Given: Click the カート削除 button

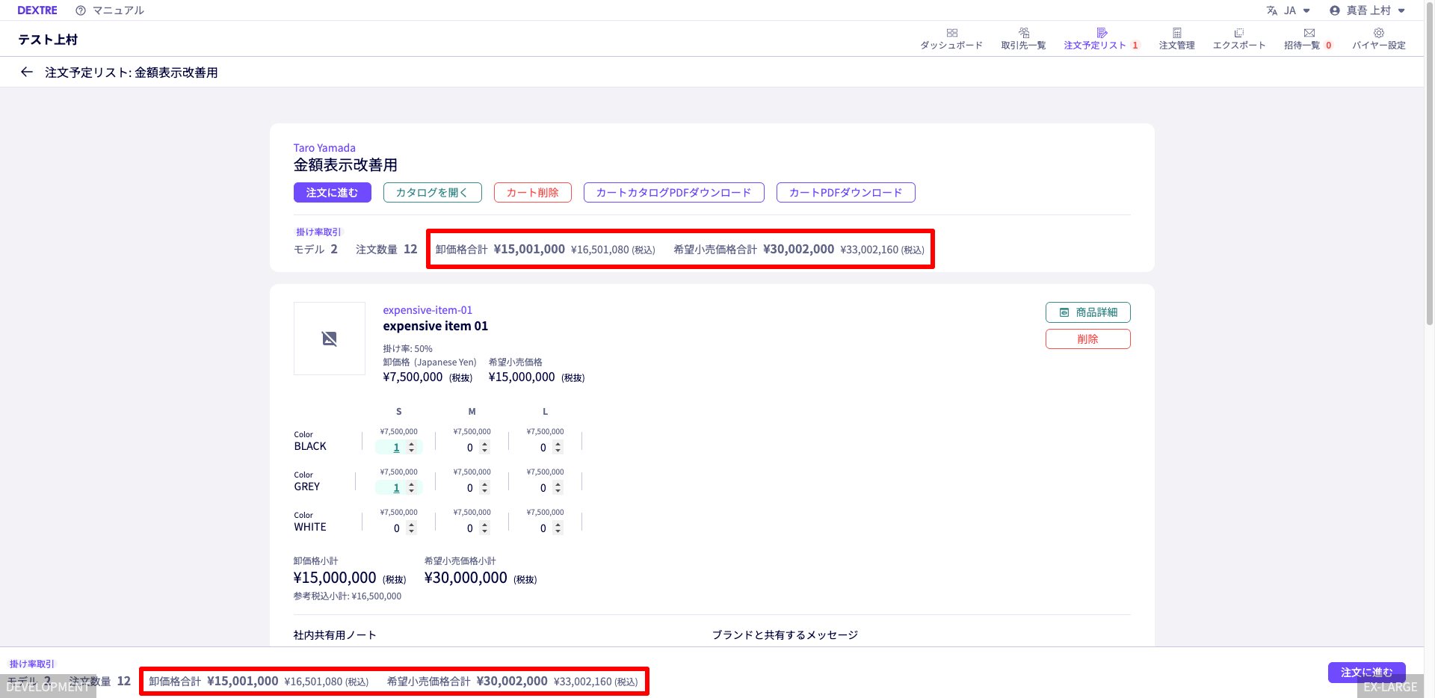Looking at the screenshot, I should [x=532, y=193].
